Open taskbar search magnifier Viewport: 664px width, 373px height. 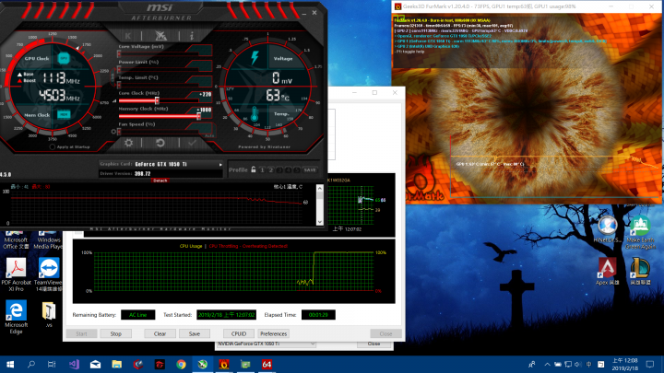point(31,364)
